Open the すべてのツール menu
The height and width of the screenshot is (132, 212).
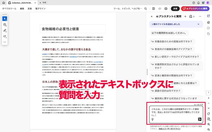[9, 9]
